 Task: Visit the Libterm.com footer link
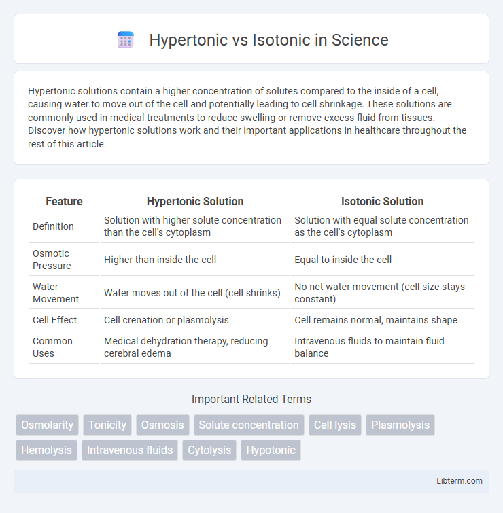click(x=459, y=481)
